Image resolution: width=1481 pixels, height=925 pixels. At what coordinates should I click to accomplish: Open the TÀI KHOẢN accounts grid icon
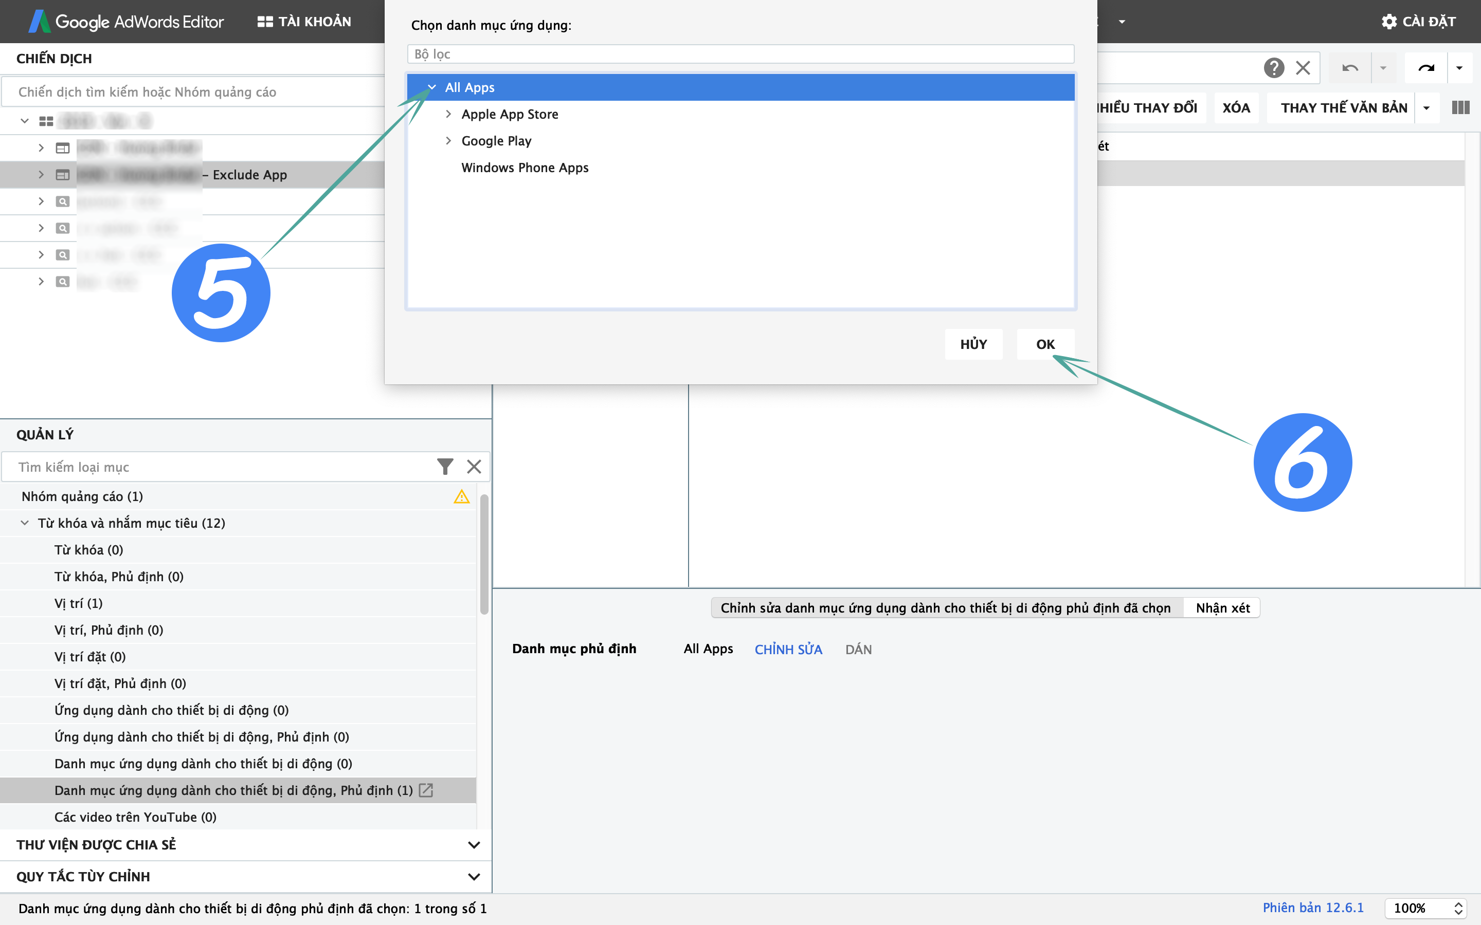pos(264,22)
